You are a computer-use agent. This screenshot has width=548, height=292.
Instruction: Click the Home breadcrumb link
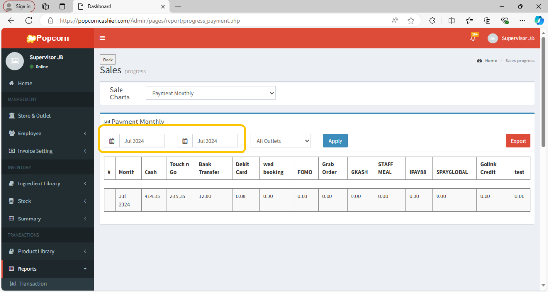pos(491,61)
